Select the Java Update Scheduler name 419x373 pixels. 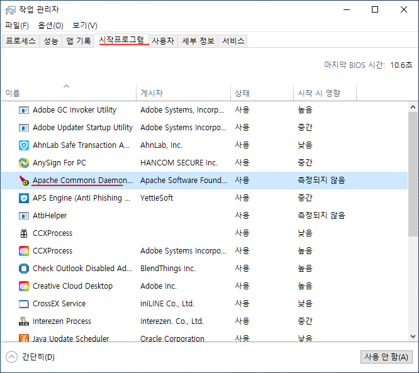(x=71, y=338)
